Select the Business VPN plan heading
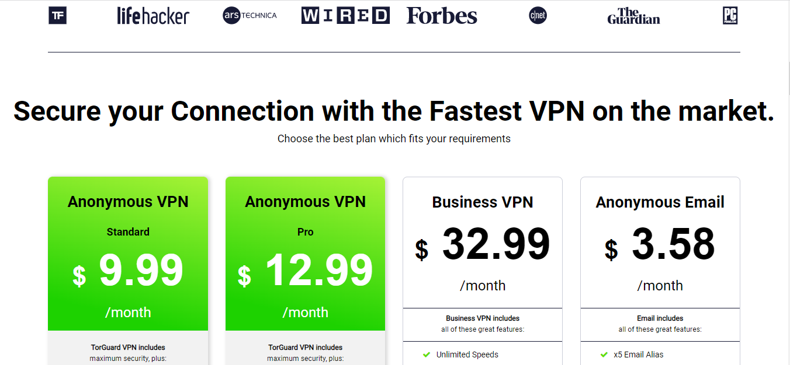This screenshot has width=790, height=365. click(x=483, y=202)
